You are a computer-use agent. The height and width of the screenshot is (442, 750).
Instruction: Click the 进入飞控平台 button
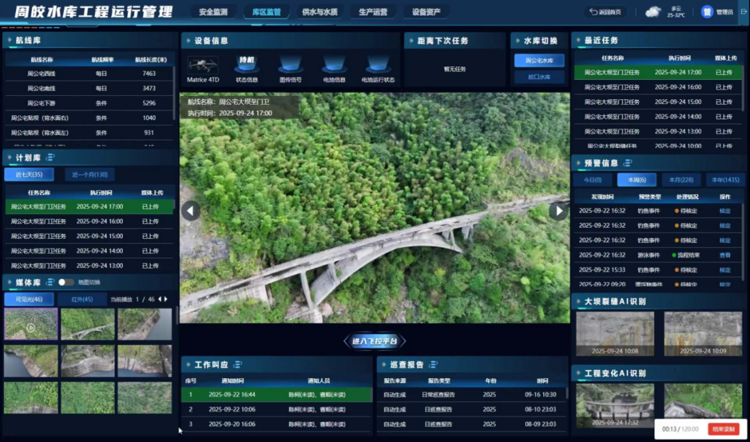pos(375,341)
